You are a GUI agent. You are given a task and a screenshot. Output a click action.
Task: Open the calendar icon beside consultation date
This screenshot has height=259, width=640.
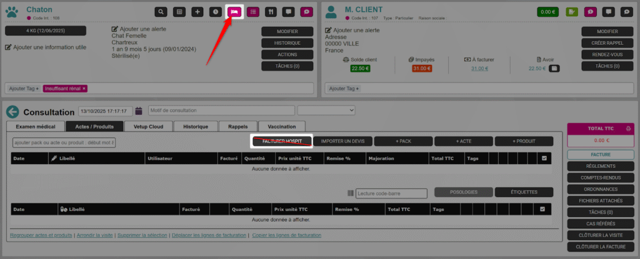[139, 111]
